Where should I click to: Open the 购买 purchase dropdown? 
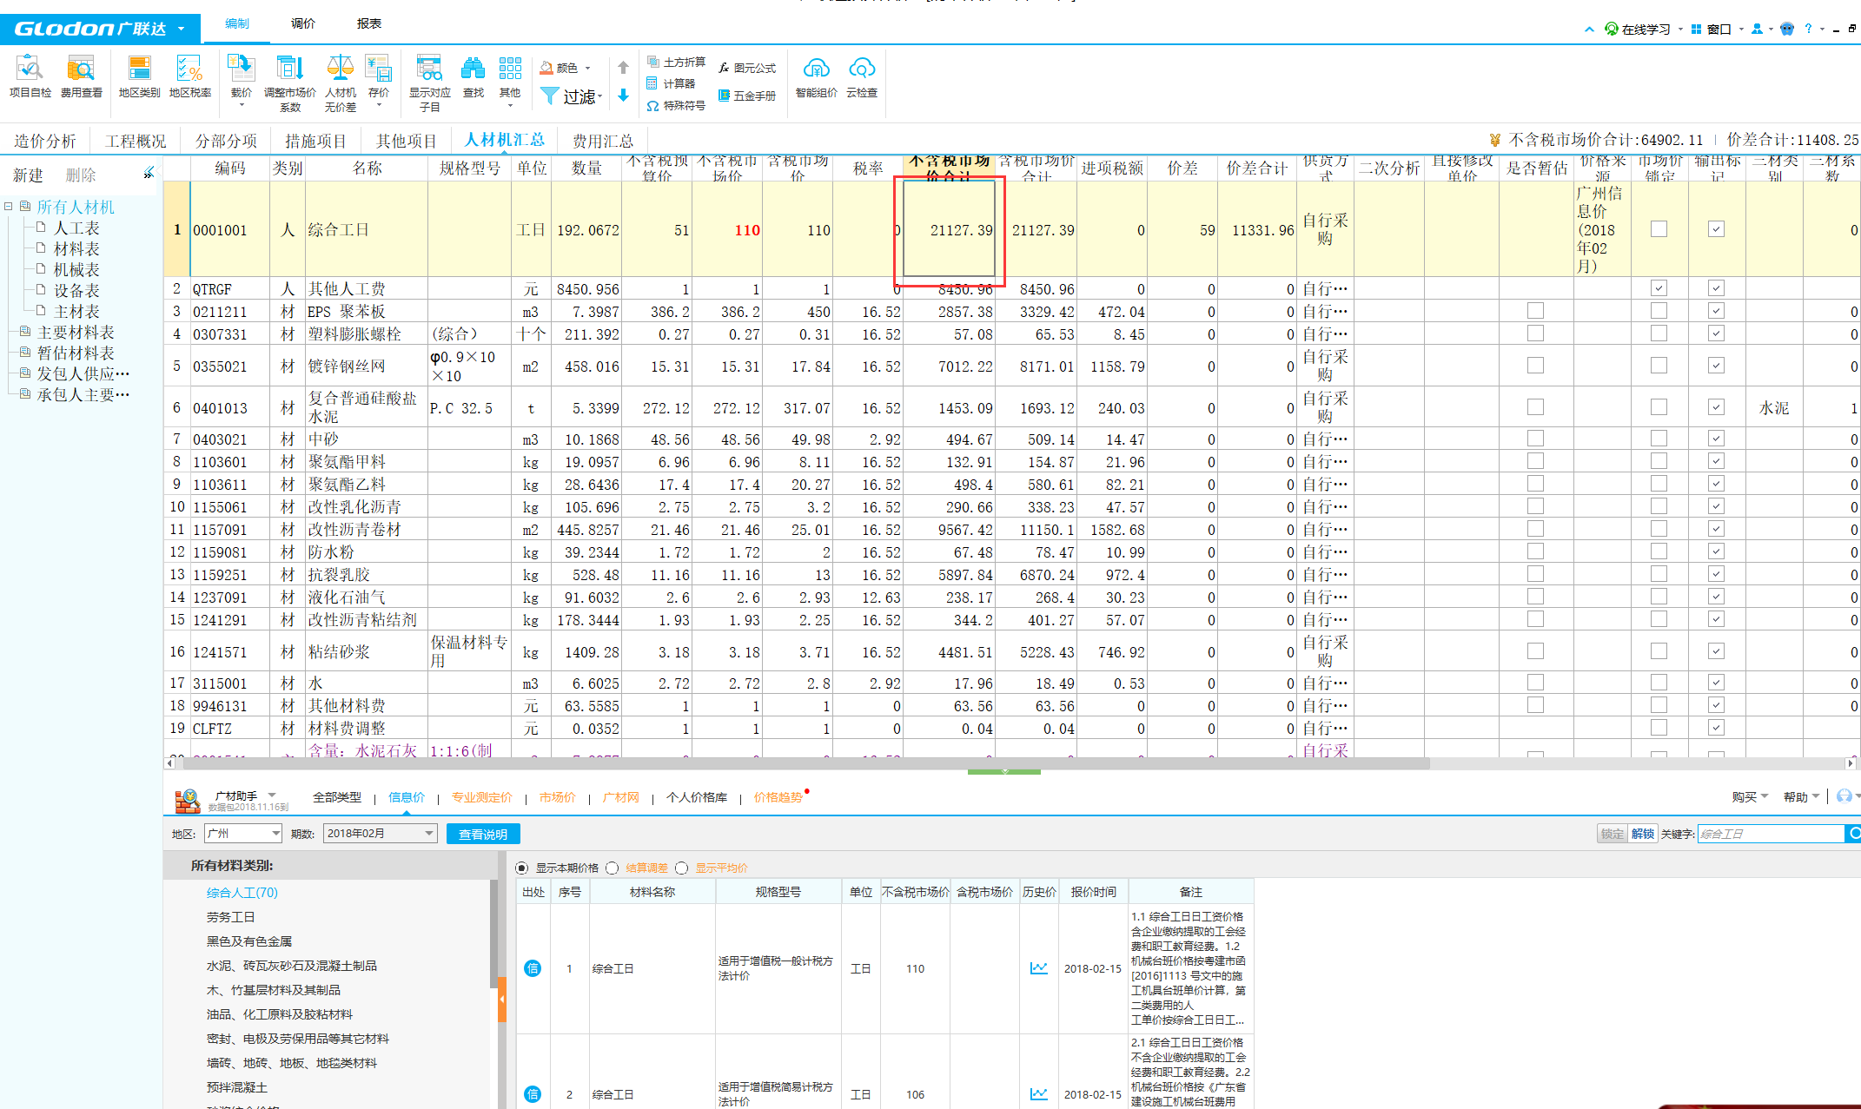[1749, 796]
